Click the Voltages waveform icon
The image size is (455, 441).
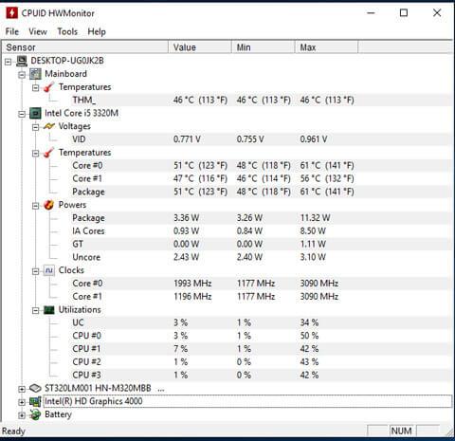click(49, 126)
